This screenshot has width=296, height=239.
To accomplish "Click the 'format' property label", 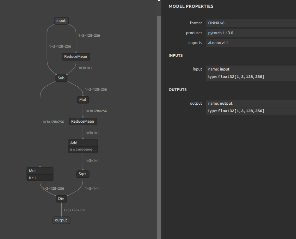I will point(196,23).
